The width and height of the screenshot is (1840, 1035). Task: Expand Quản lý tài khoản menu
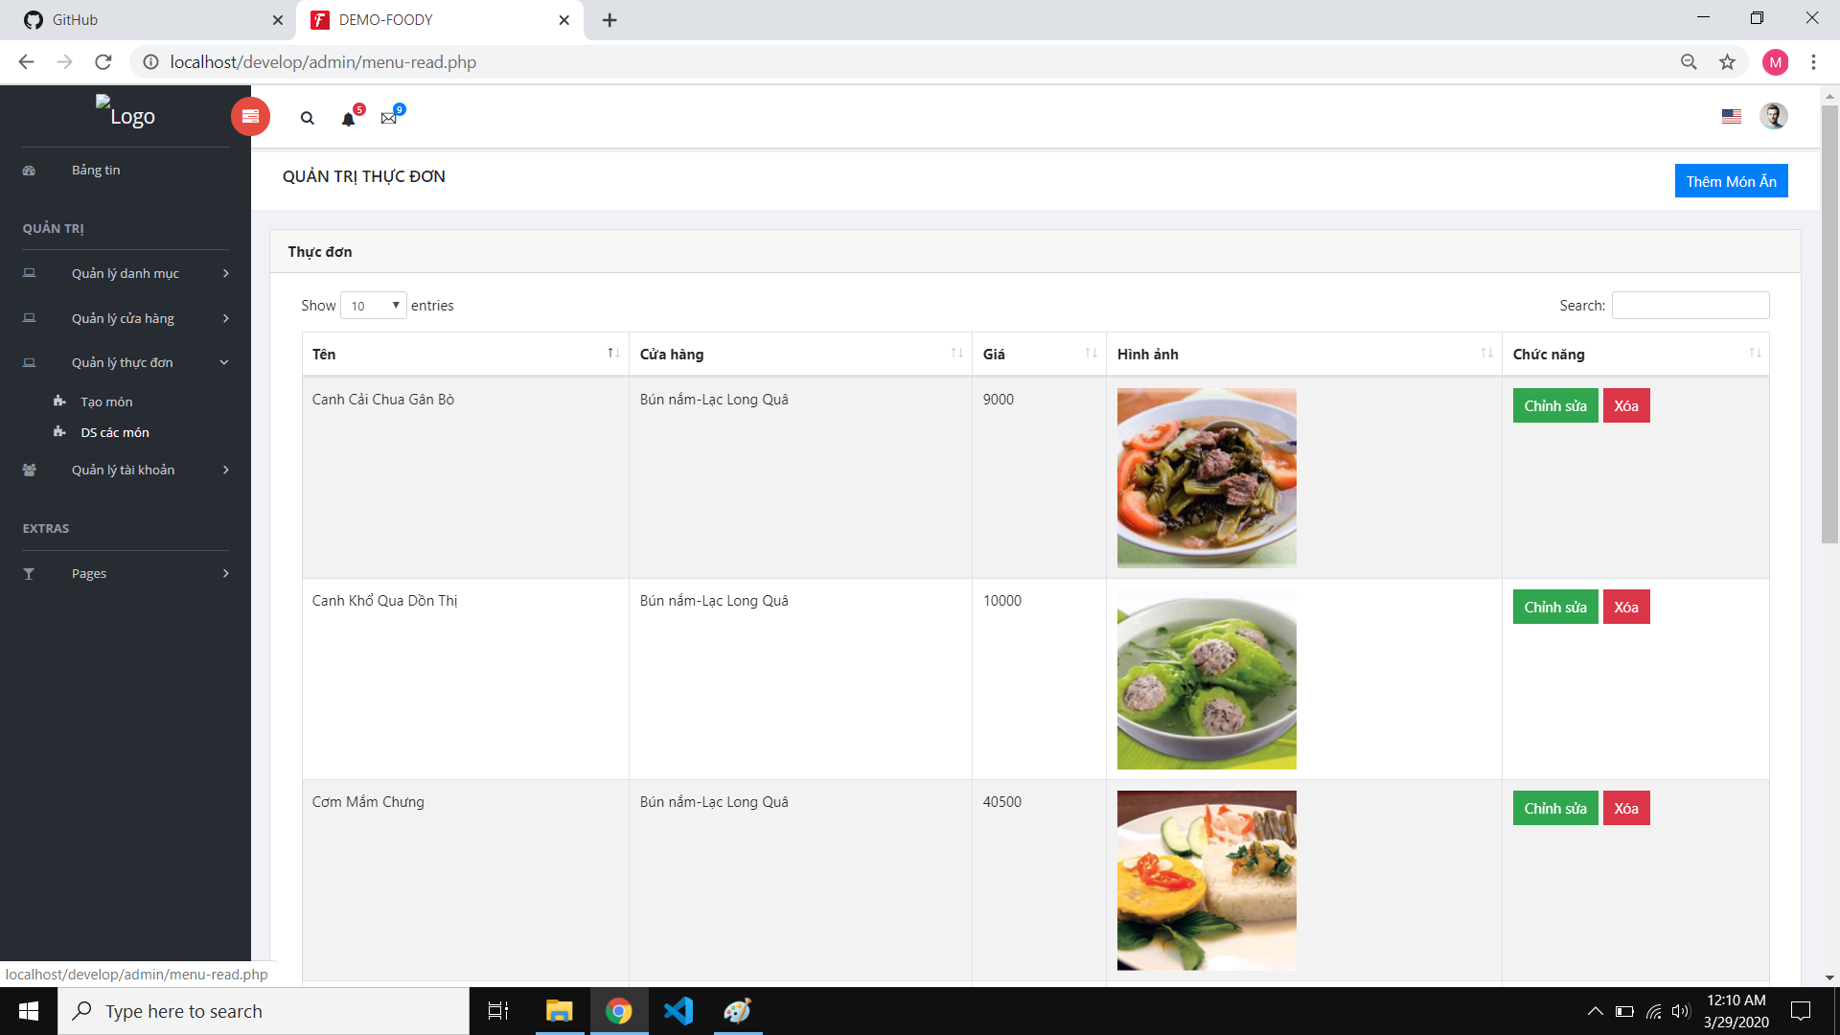click(x=126, y=470)
